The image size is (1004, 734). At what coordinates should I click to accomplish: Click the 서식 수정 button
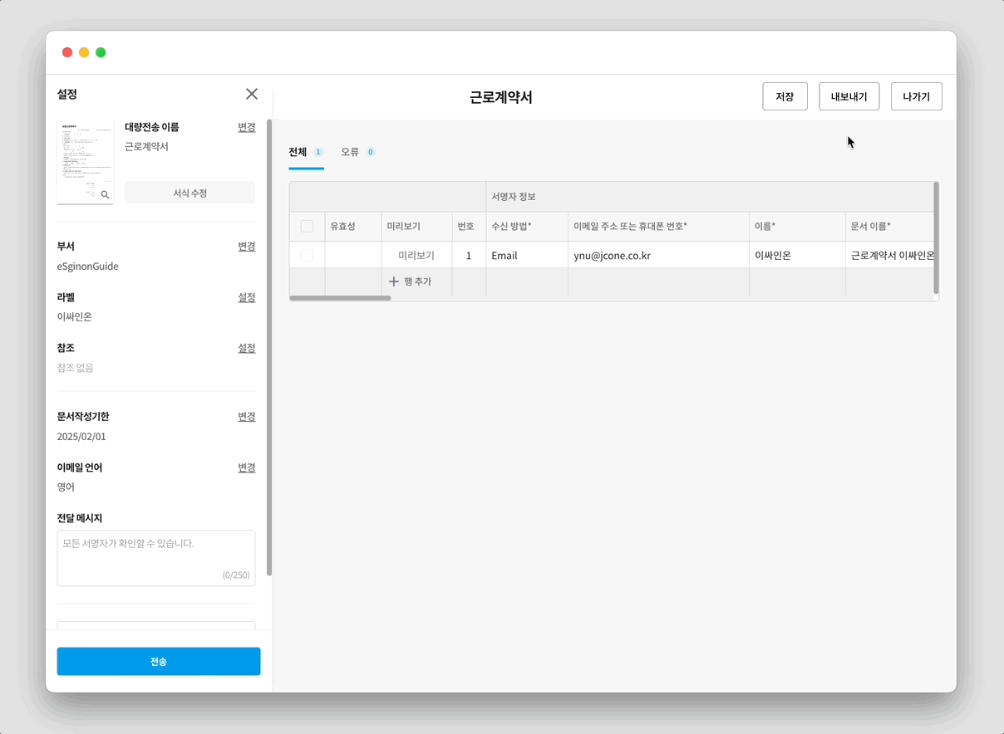pyautogui.click(x=190, y=193)
